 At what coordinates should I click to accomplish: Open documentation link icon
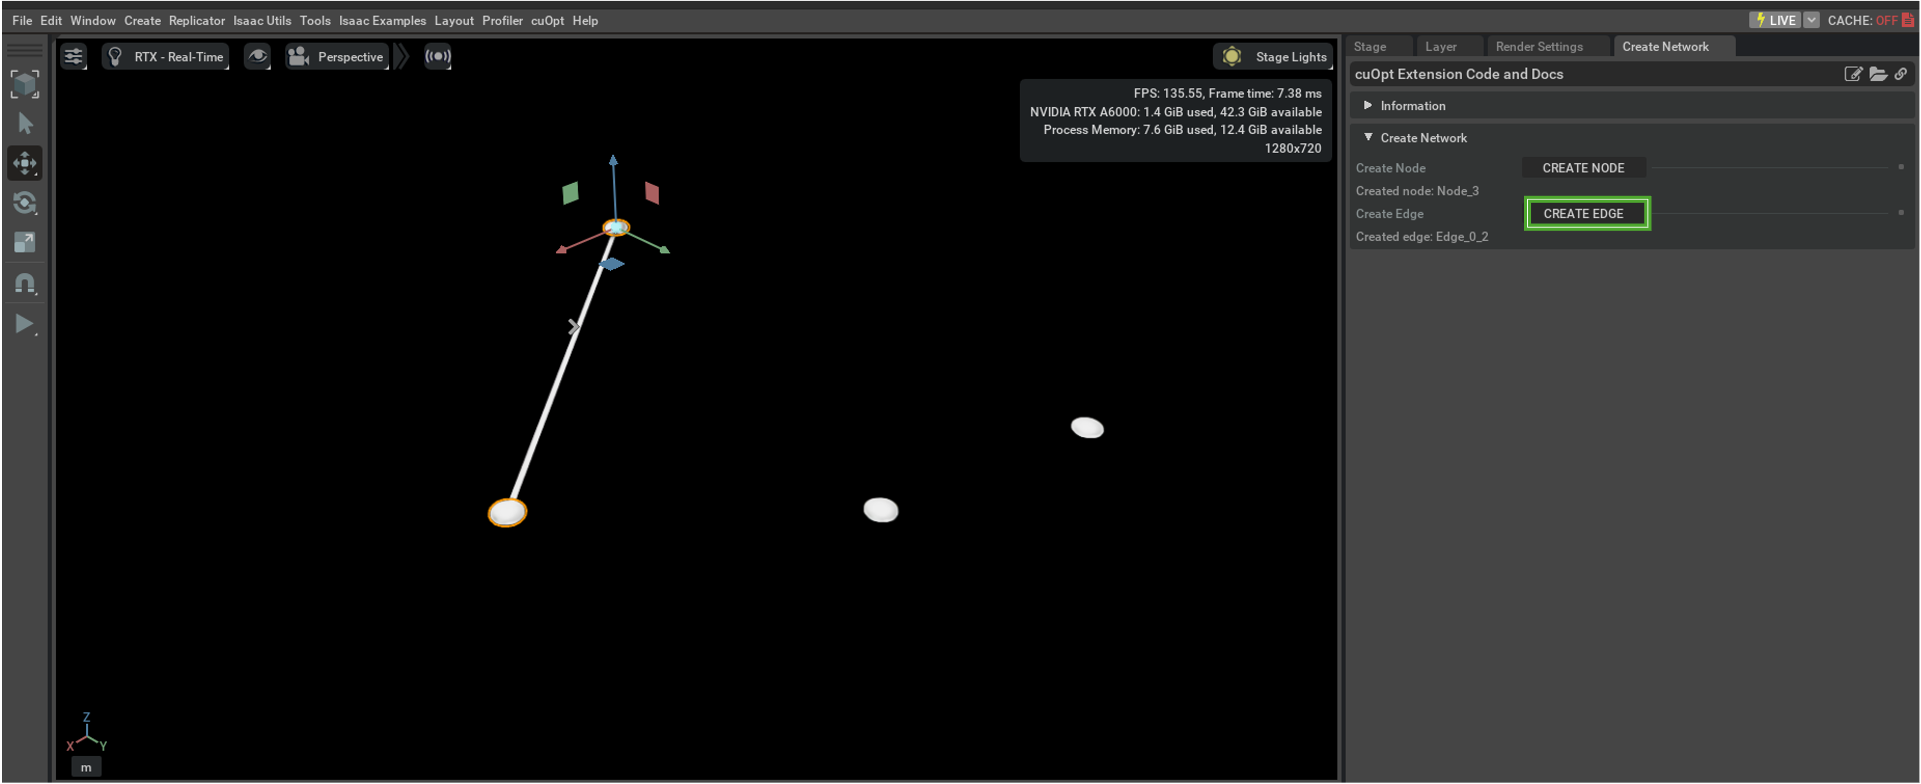click(1901, 74)
